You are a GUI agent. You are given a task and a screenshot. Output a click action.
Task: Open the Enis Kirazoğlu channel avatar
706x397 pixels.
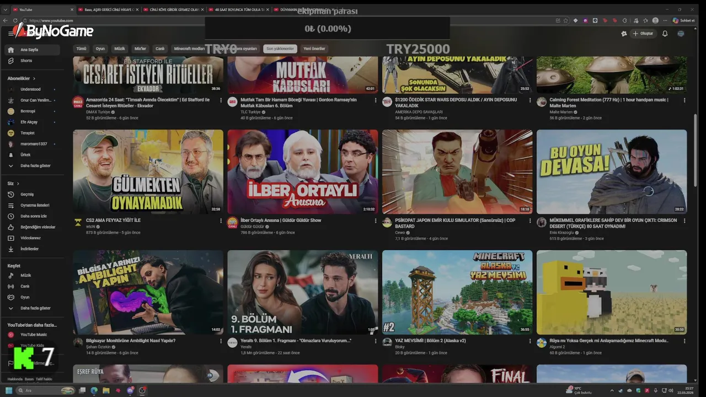coord(542,222)
